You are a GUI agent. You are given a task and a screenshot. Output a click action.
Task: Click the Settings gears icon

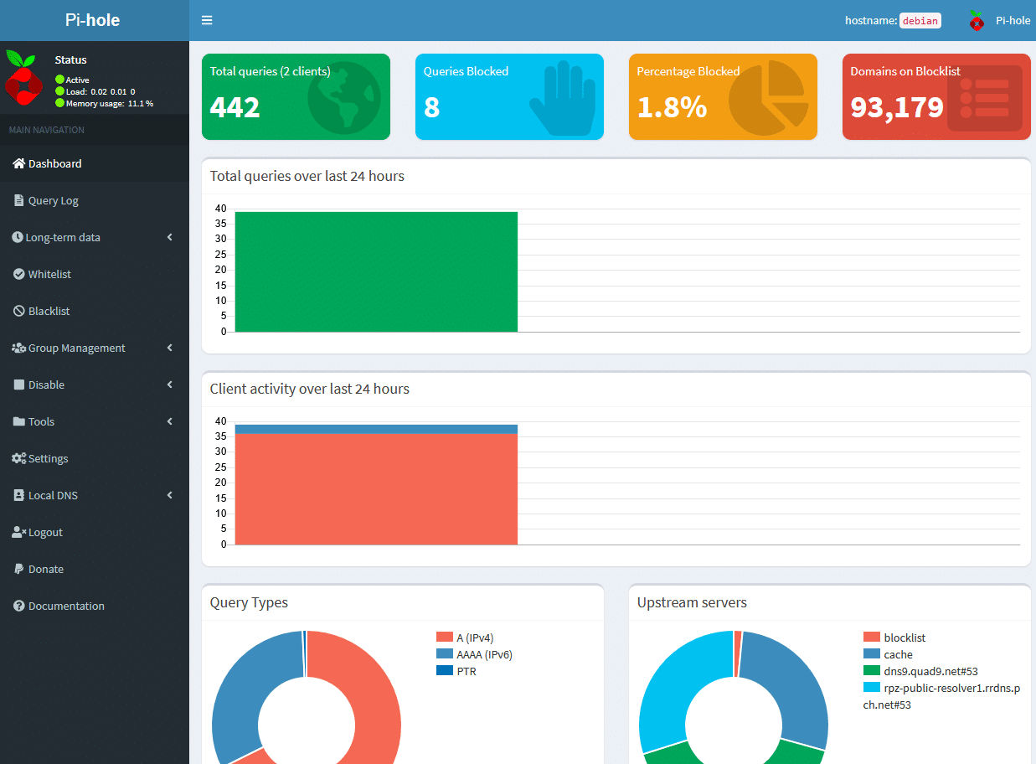(x=19, y=459)
